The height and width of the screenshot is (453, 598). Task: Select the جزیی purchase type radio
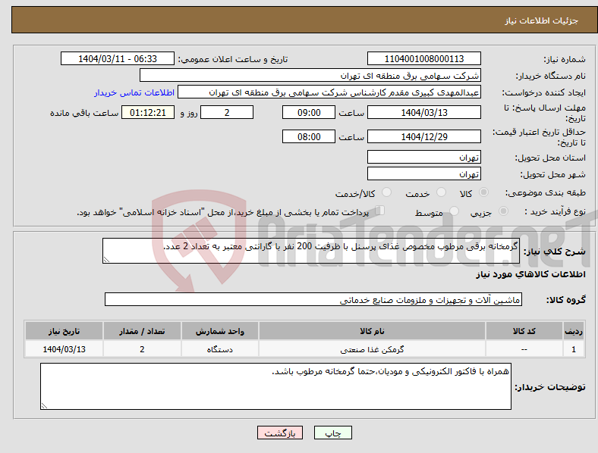[x=503, y=211]
